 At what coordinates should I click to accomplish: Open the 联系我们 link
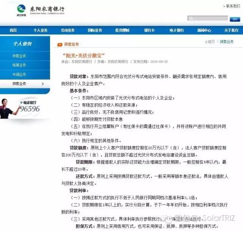click(x=233, y=6)
